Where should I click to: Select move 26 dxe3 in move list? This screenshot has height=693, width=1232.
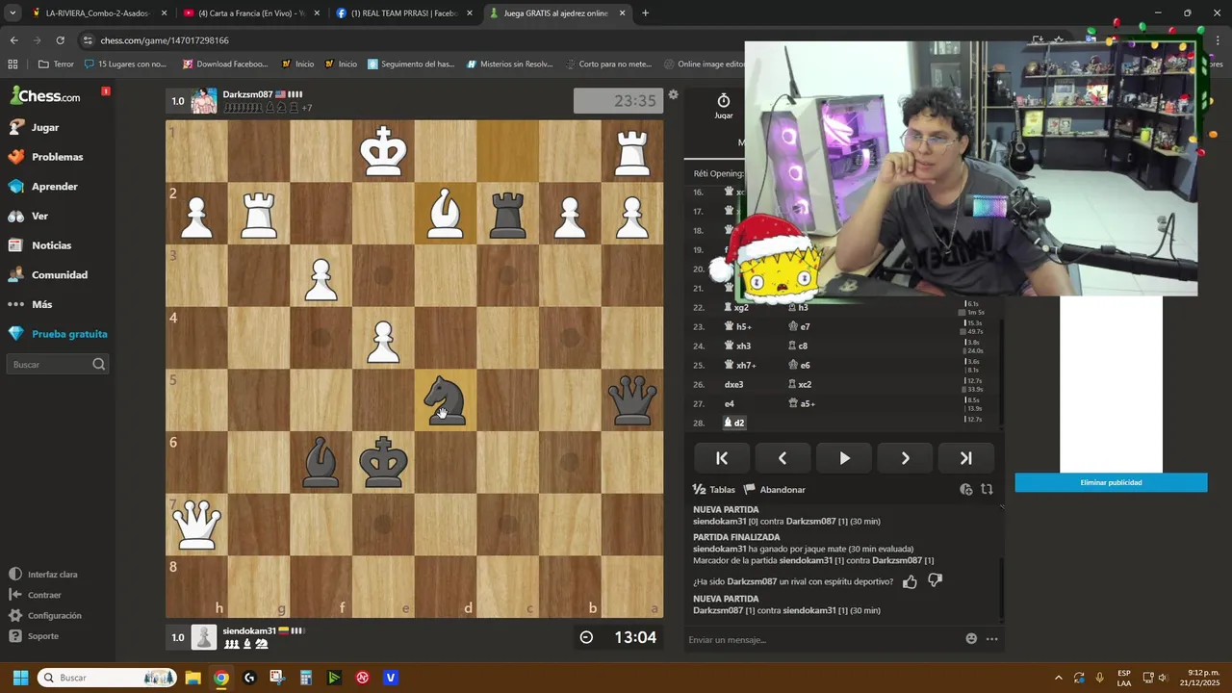[x=734, y=384]
